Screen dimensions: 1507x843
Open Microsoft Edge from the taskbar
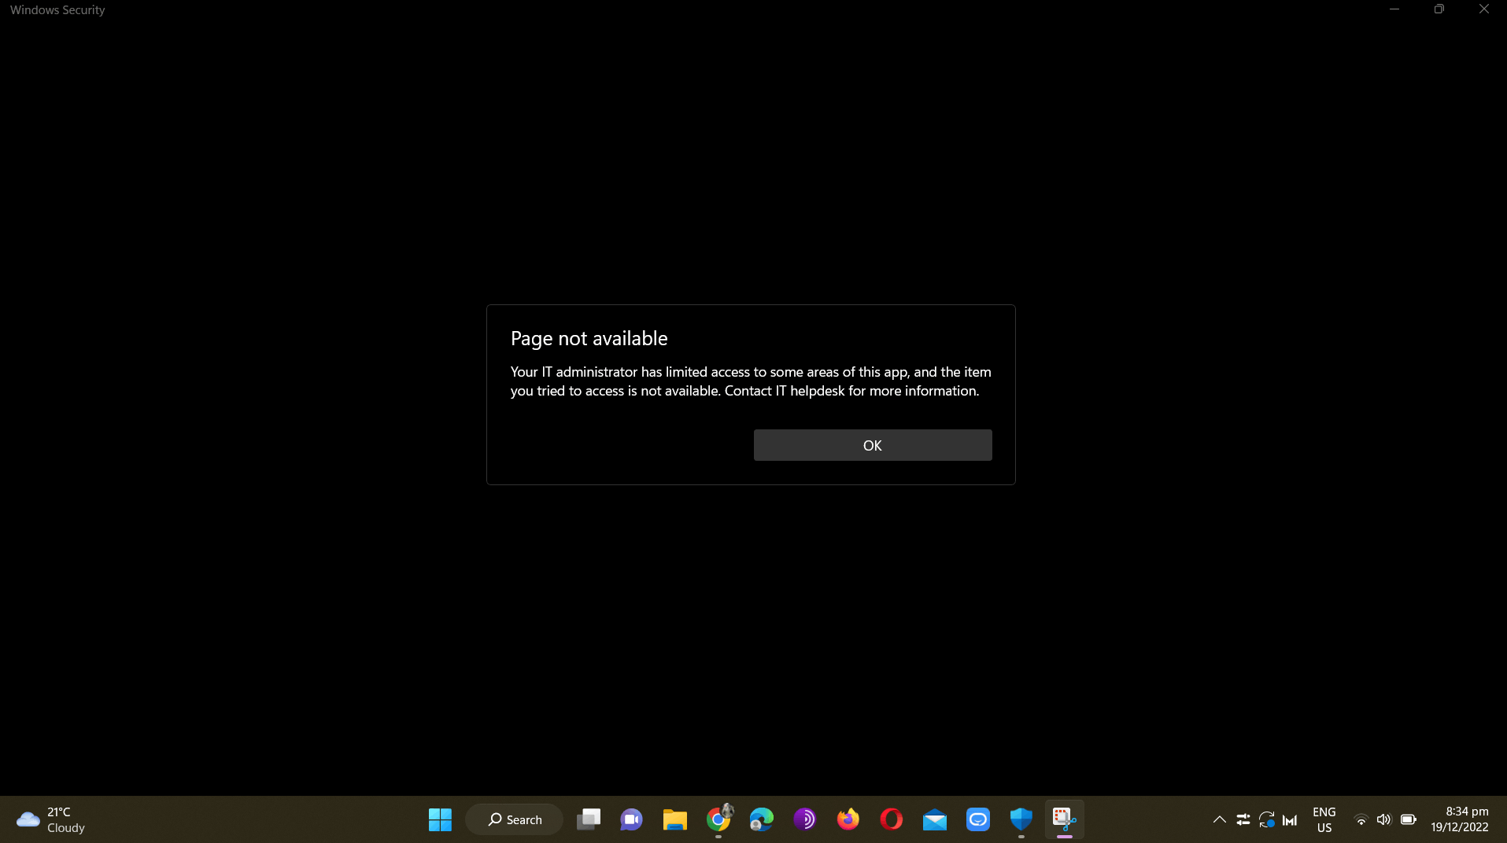click(x=761, y=819)
